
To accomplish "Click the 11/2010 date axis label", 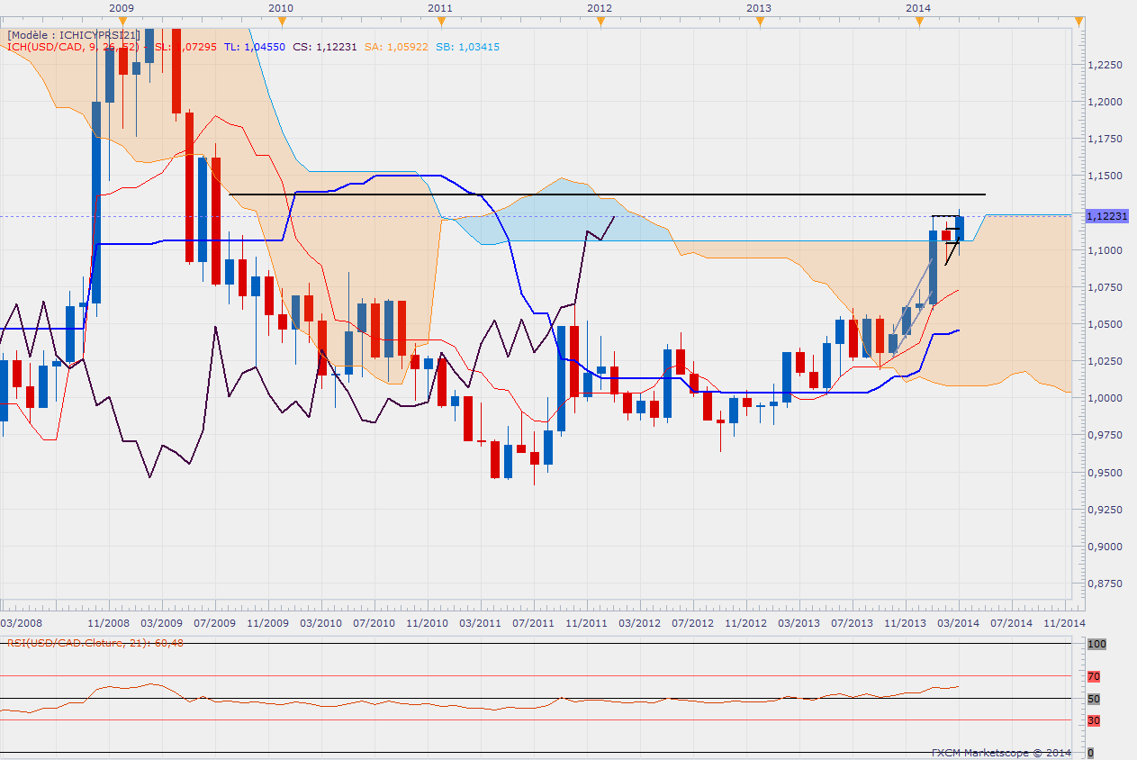I will pyautogui.click(x=428, y=623).
